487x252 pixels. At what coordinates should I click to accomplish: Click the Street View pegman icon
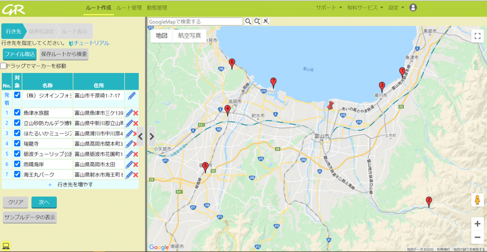[477, 201]
